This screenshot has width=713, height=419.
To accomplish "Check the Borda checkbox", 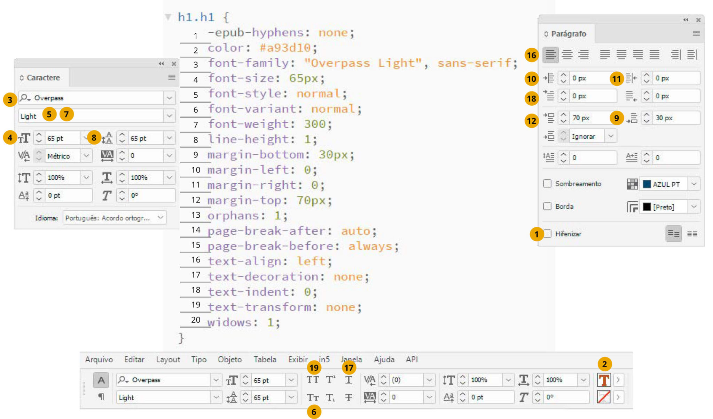I will pyautogui.click(x=547, y=206).
